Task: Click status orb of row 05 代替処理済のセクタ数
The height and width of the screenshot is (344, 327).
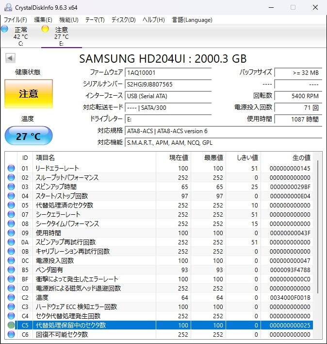Action: [x=11, y=205]
